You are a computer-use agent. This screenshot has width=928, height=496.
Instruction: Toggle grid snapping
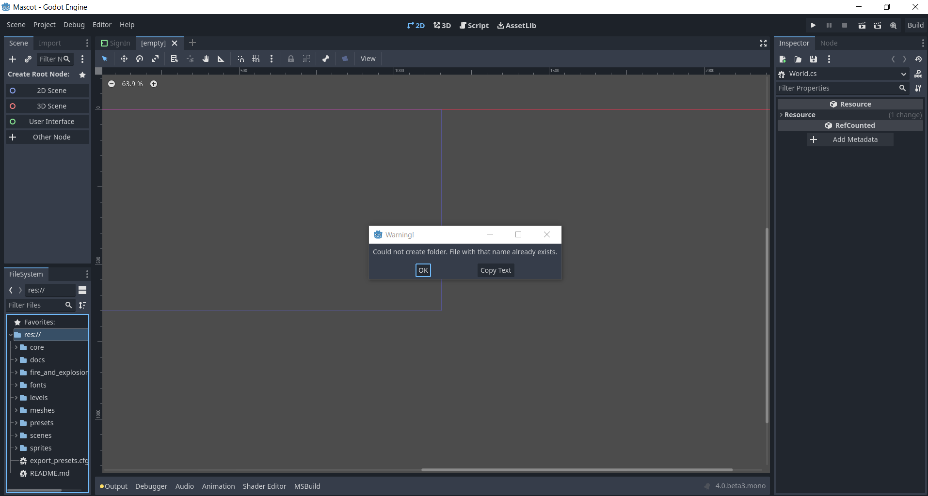pos(256,59)
